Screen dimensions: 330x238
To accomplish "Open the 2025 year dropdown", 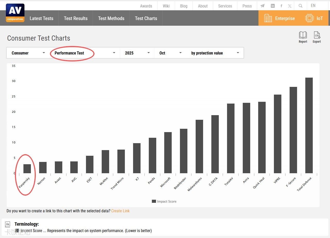I will (137, 53).
